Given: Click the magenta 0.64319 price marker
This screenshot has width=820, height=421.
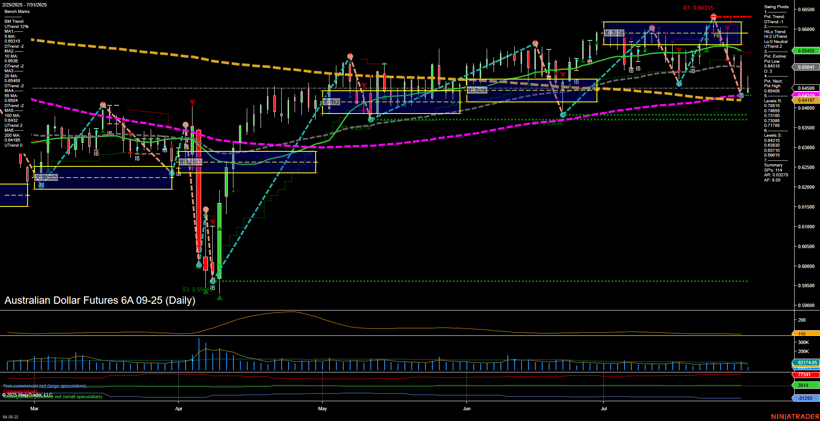Looking at the screenshot, I should pyautogui.click(x=806, y=95).
